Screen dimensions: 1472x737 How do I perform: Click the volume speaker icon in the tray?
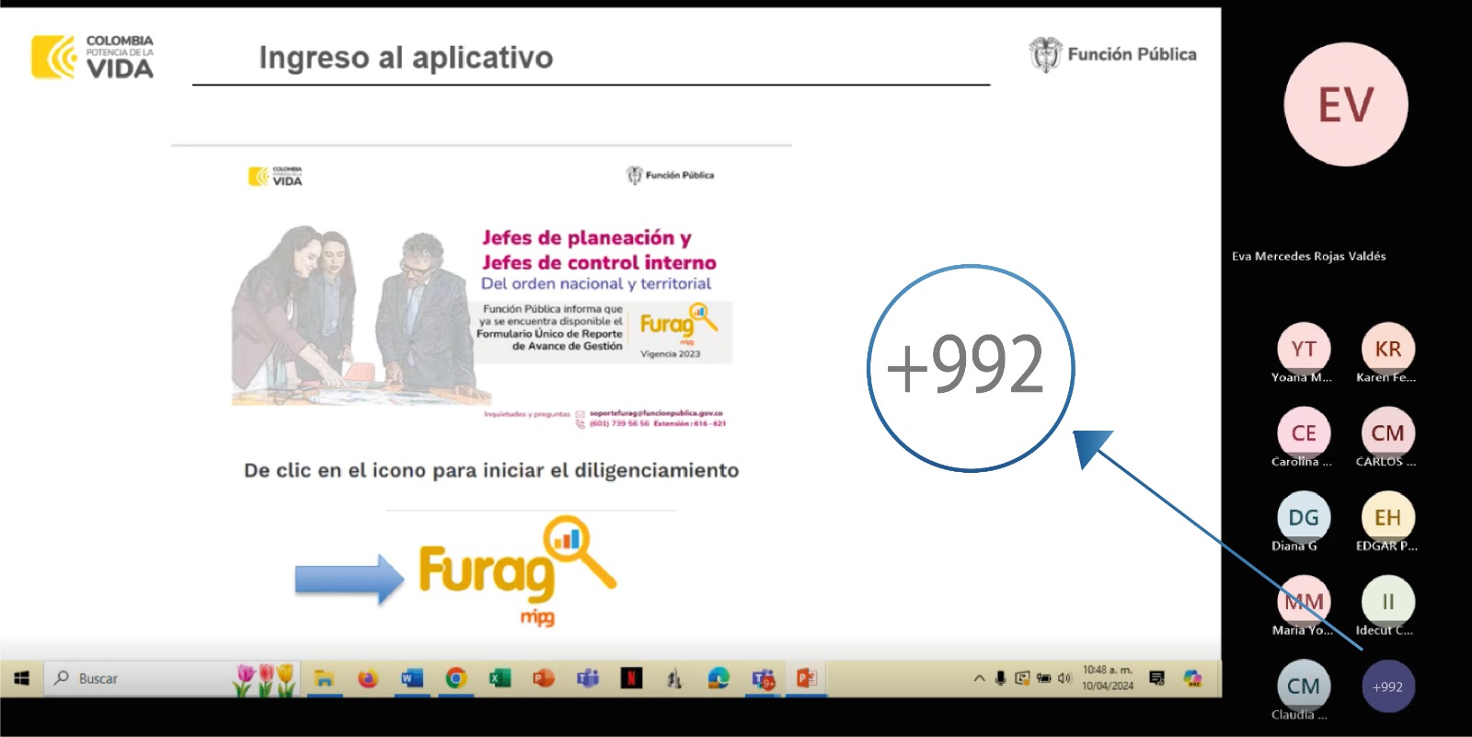tap(1064, 678)
